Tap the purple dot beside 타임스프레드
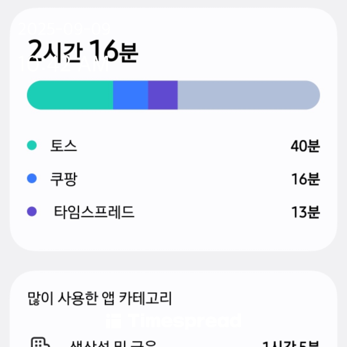The height and width of the screenshot is (347, 347). 31,211
